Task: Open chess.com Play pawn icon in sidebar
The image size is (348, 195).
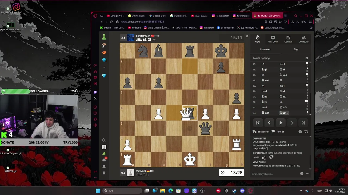Action: [104, 37]
